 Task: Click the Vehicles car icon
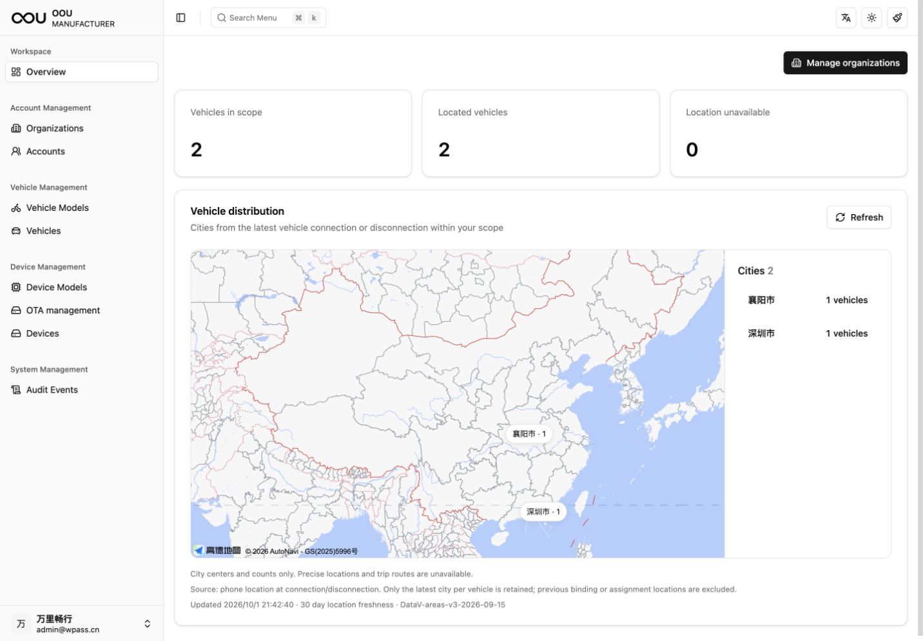pyautogui.click(x=16, y=231)
